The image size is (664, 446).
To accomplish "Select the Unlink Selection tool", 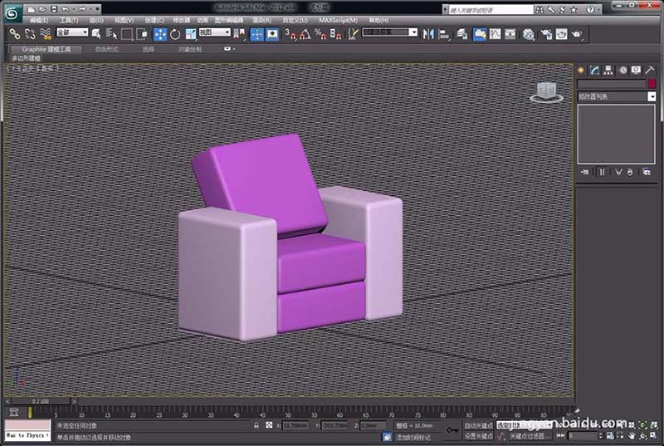I will (x=30, y=34).
